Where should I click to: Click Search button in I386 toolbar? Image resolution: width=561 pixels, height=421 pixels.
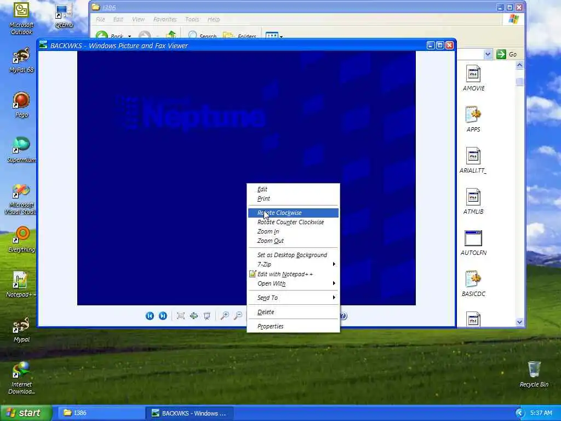coord(202,36)
